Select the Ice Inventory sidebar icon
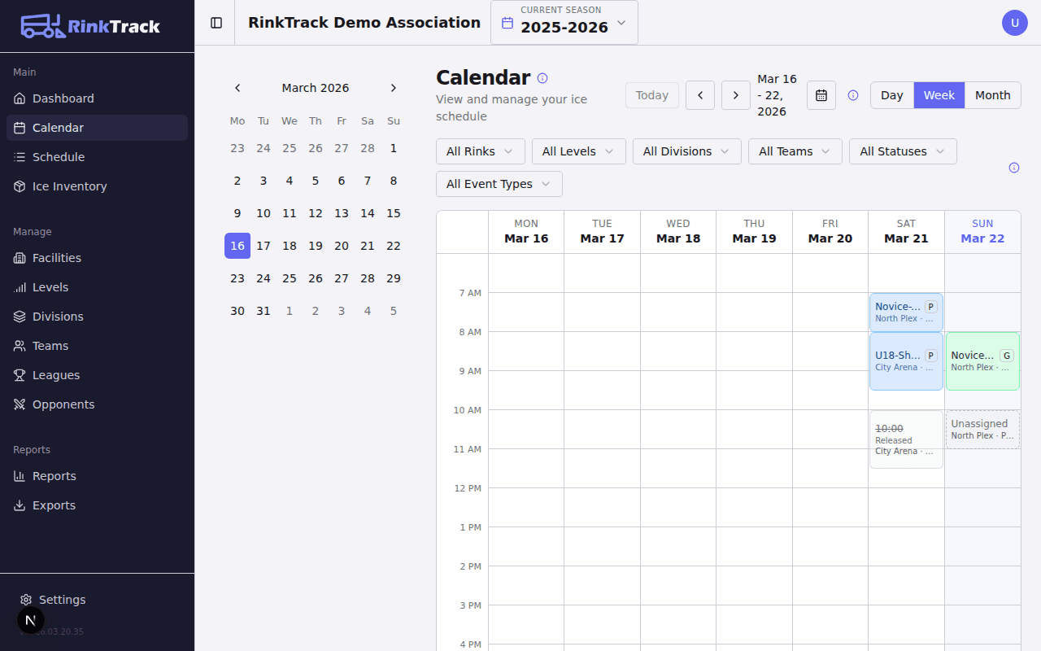Screen dimensions: 1041x651 [18, 186]
